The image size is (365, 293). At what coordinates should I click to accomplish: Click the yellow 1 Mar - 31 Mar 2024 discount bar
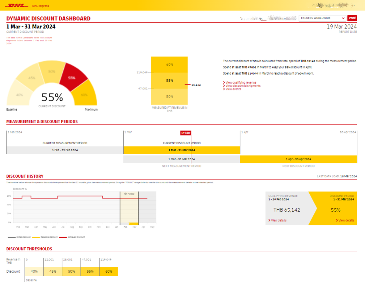click(182, 150)
